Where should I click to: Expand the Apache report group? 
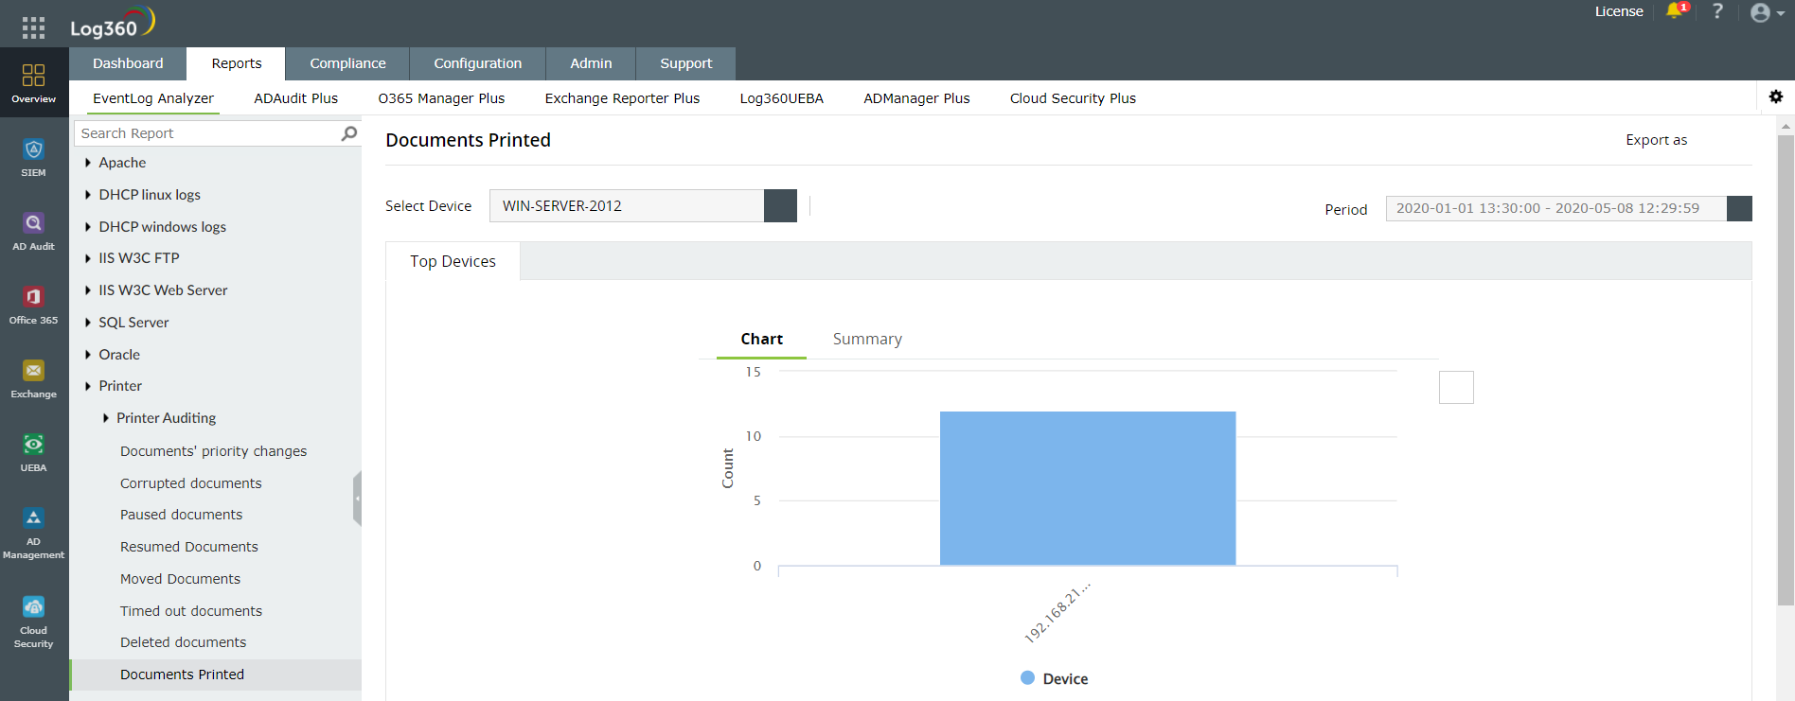click(88, 163)
